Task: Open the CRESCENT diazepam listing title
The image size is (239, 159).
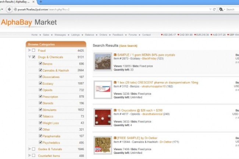Action: click(158, 83)
